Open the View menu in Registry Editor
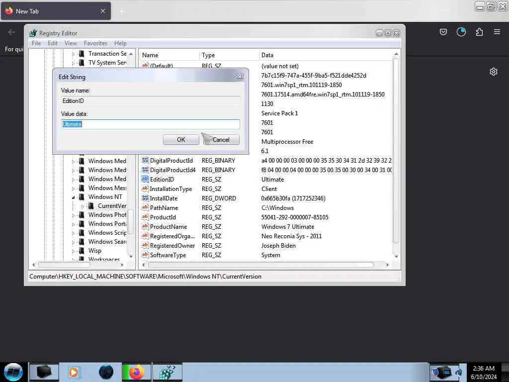The height and width of the screenshot is (382, 509). click(71, 43)
